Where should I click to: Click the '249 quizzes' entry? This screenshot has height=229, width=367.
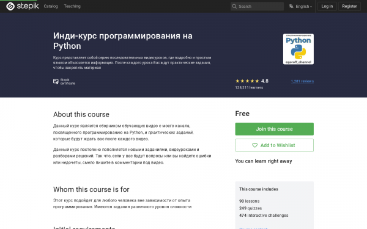(250, 208)
